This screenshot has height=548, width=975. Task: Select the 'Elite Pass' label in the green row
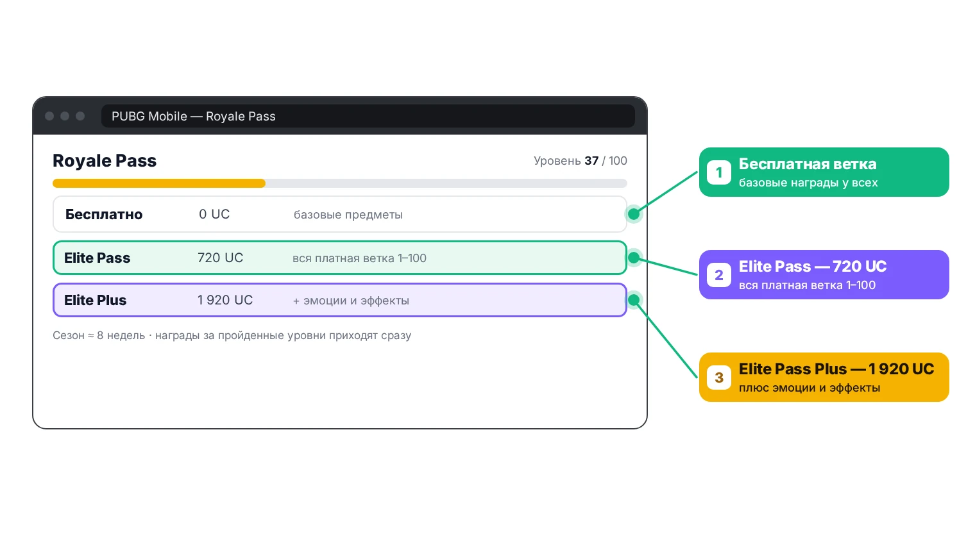pos(97,258)
